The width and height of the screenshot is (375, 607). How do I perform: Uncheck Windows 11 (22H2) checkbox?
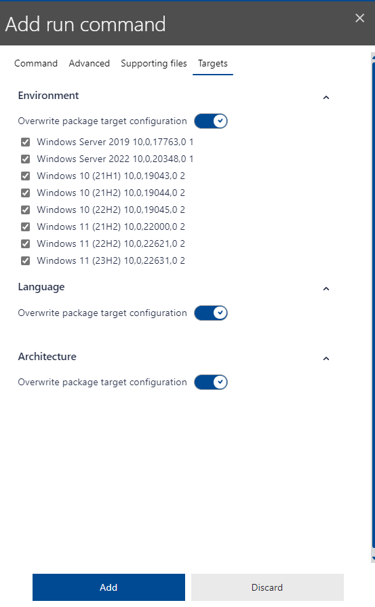pyautogui.click(x=26, y=243)
